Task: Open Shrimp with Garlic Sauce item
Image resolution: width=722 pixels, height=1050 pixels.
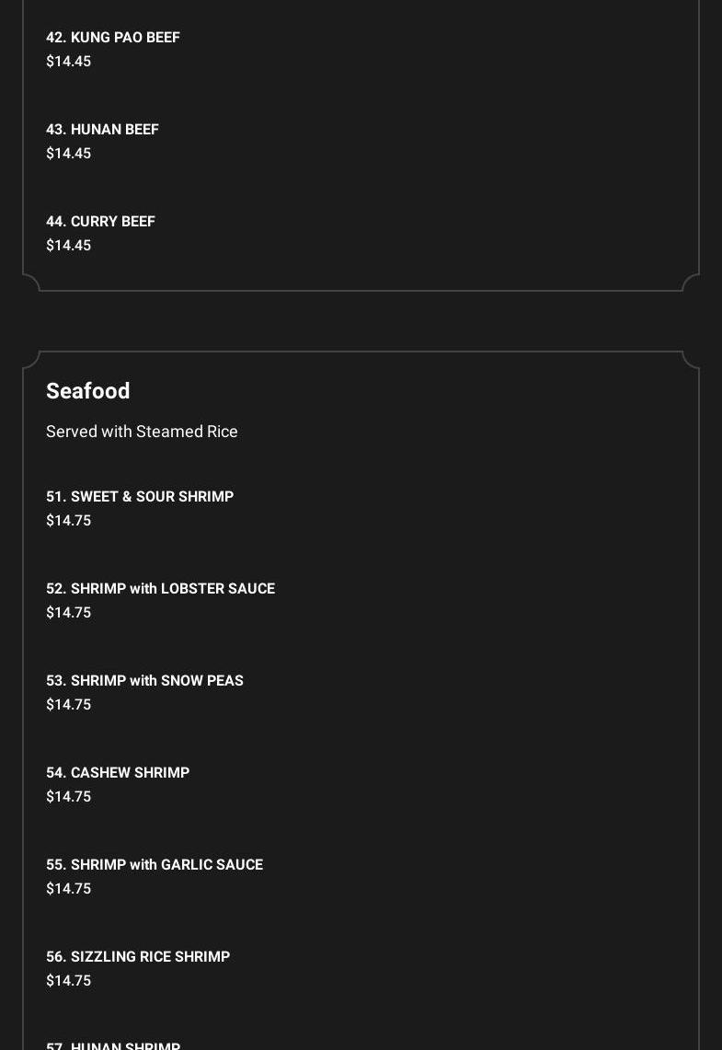Action: point(155,865)
